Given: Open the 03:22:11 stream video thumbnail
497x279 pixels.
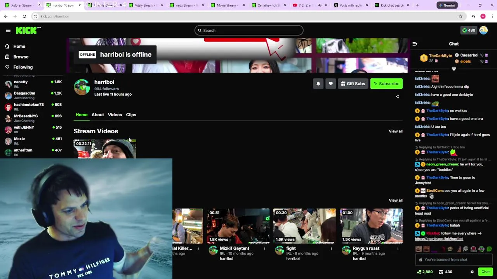Looking at the screenshot, I should tap(105, 149).
